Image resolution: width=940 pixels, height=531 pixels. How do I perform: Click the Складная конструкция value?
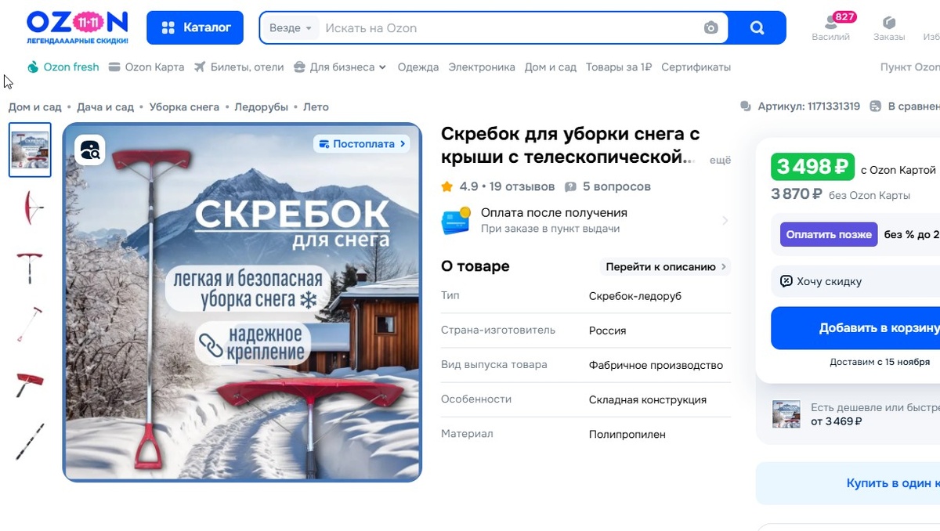click(648, 399)
